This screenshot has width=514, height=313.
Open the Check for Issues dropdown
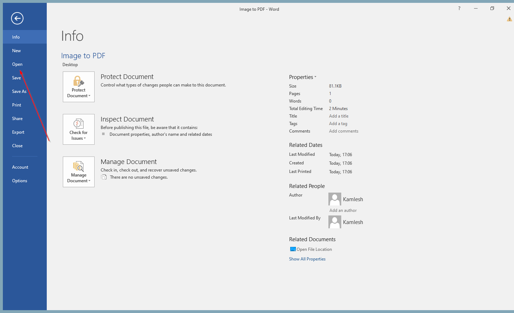[79, 129]
